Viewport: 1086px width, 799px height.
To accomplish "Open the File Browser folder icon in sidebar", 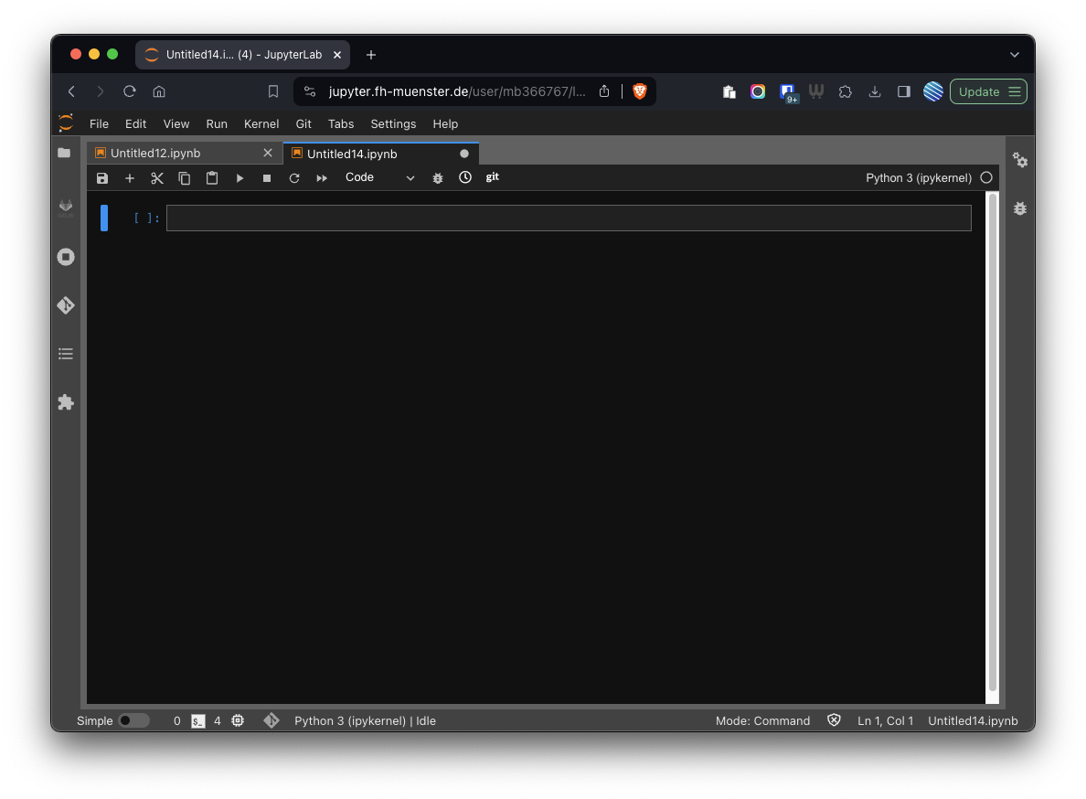I will pyautogui.click(x=65, y=153).
